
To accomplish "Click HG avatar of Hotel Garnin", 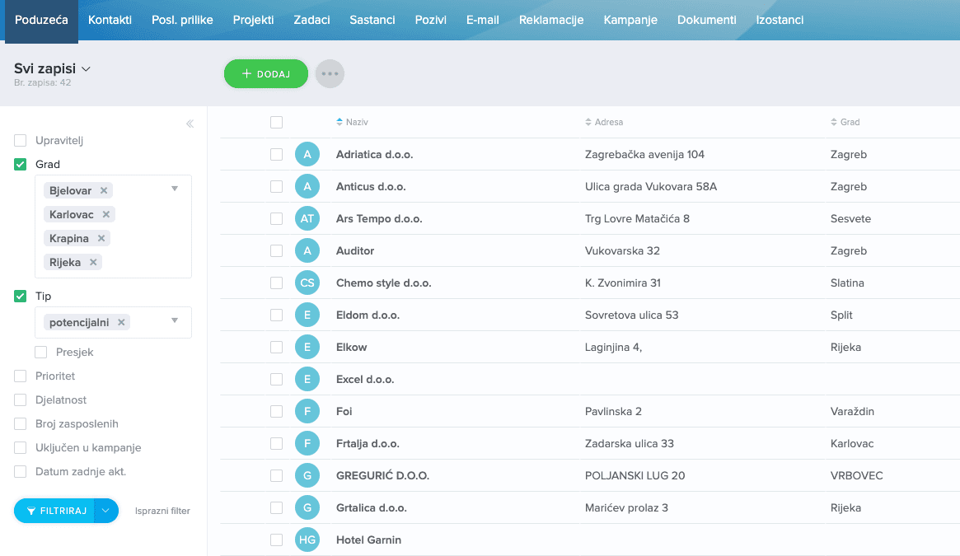I will 307,540.
